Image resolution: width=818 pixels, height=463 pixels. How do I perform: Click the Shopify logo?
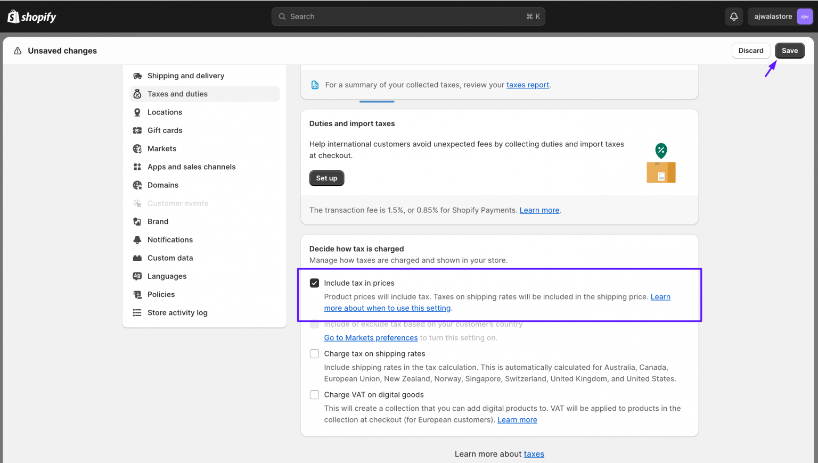[31, 16]
